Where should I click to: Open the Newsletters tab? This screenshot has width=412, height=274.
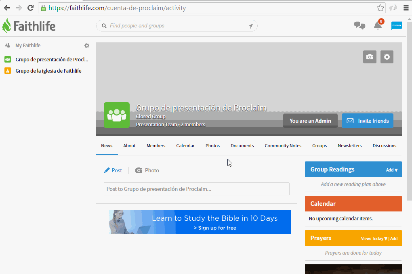tap(350, 146)
